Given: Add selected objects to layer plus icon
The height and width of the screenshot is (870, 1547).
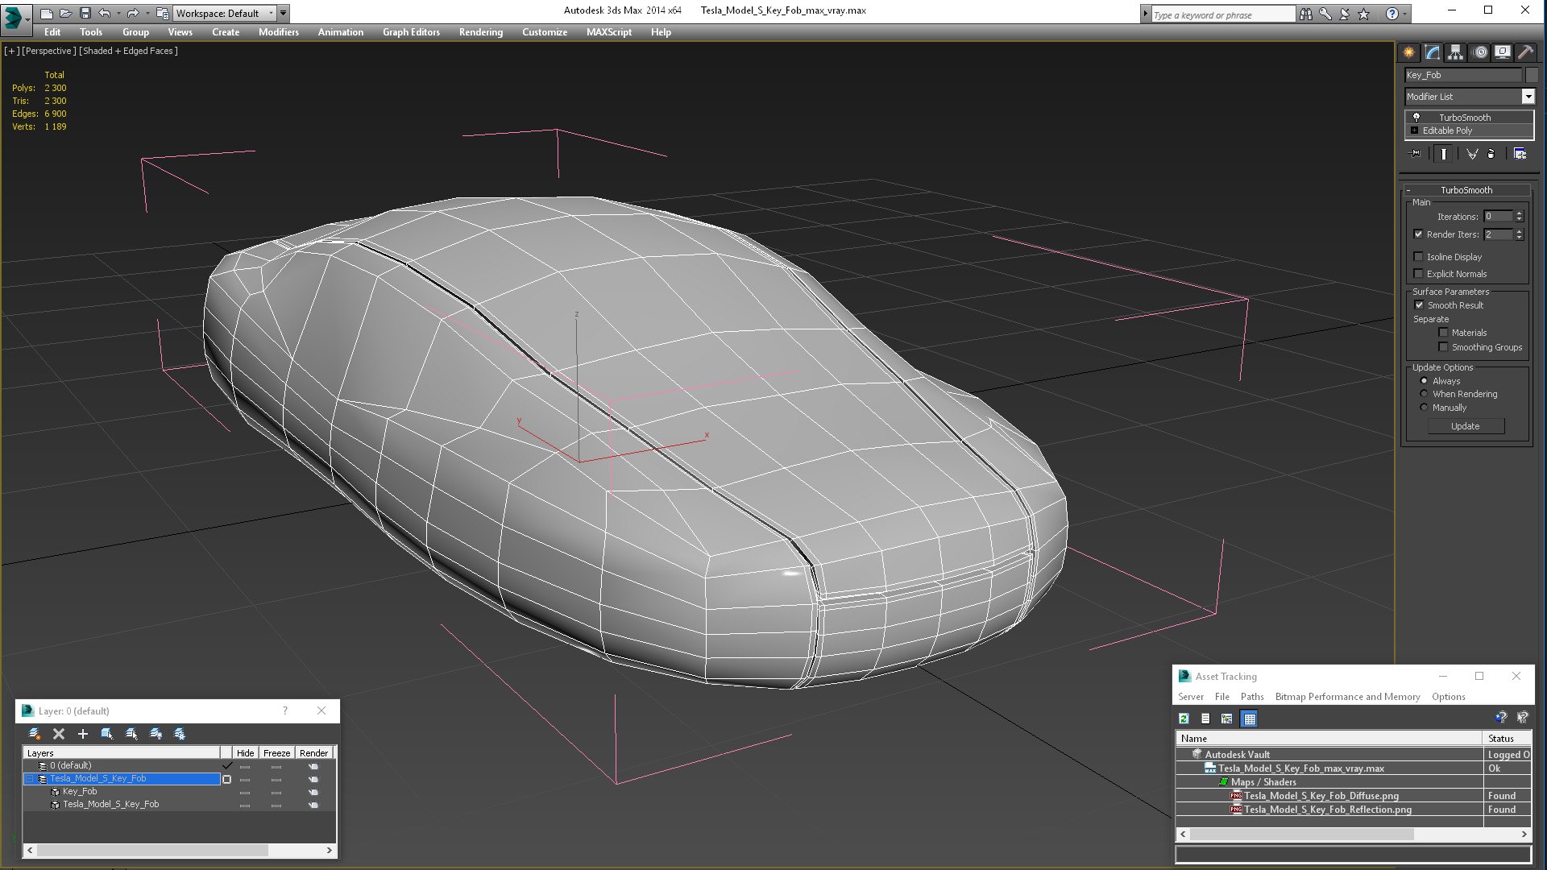Looking at the screenshot, I should click(x=82, y=734).
